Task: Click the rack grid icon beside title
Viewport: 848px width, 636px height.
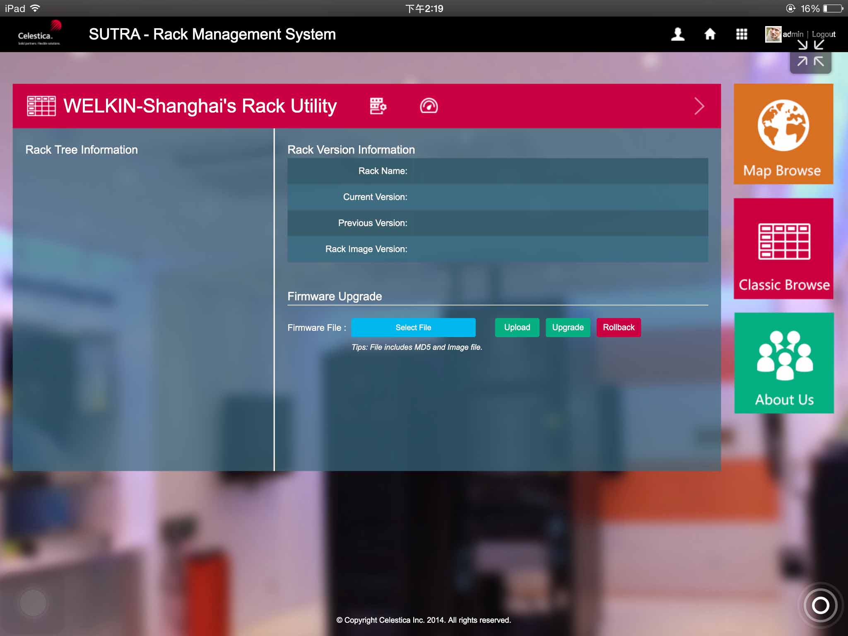Action: point(41,106)
